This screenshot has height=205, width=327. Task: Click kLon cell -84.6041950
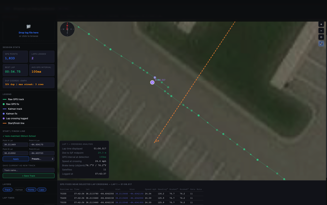tap(136, 202)
